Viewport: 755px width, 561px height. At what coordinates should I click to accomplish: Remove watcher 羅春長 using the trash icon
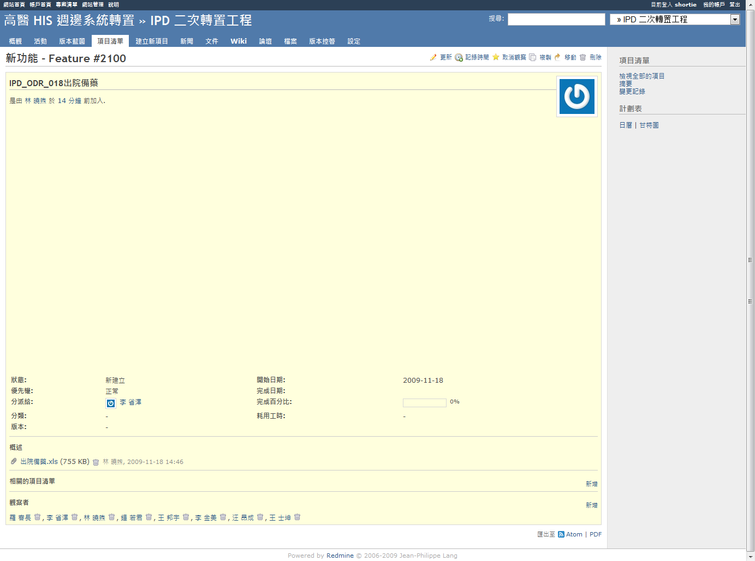[x=38, y=517]
